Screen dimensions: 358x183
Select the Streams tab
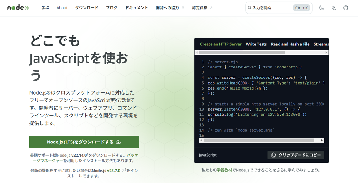pyautogui.click(x=321, y=44)
